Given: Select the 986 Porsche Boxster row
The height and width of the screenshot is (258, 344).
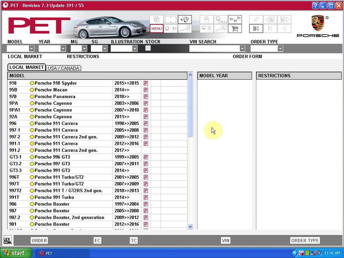Looking at the screenshot, I should pyautogui.click(x=97, y=204).
